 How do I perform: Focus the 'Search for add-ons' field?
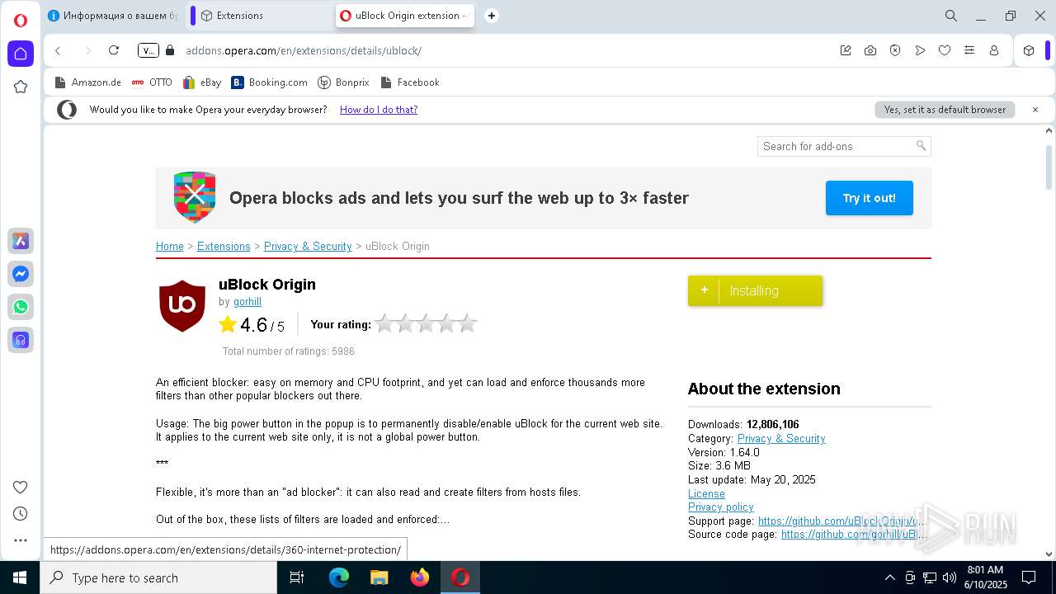pos(844,146)
